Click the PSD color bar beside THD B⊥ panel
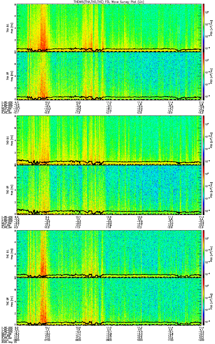Screen dimensions: 215x344 click(204, 140)
